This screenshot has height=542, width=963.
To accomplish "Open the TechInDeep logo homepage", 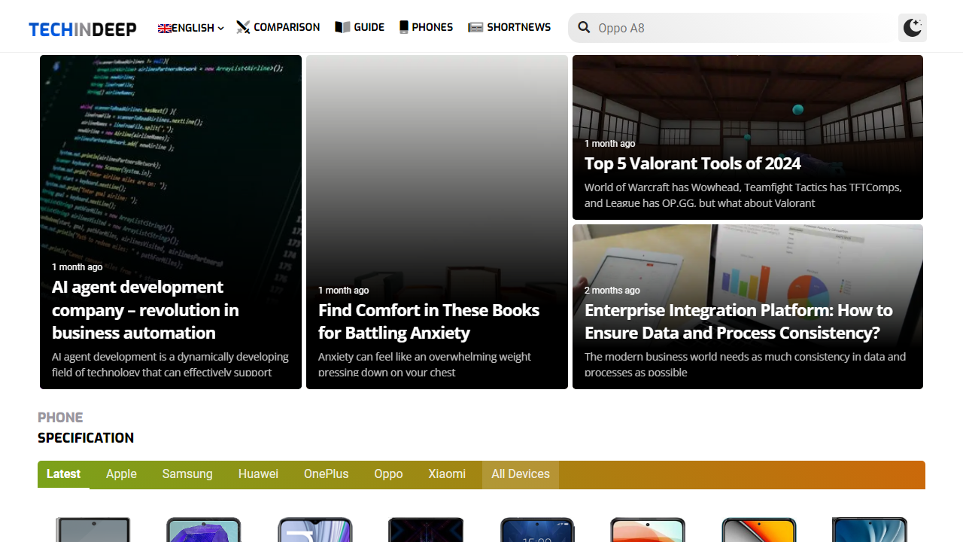I will pos(83,29).
